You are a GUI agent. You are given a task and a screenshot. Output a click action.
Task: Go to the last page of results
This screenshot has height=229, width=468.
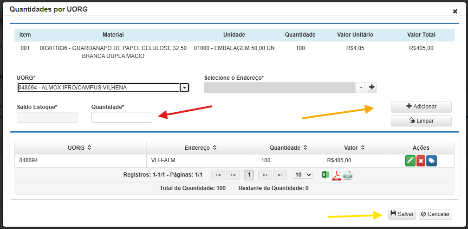279,175
